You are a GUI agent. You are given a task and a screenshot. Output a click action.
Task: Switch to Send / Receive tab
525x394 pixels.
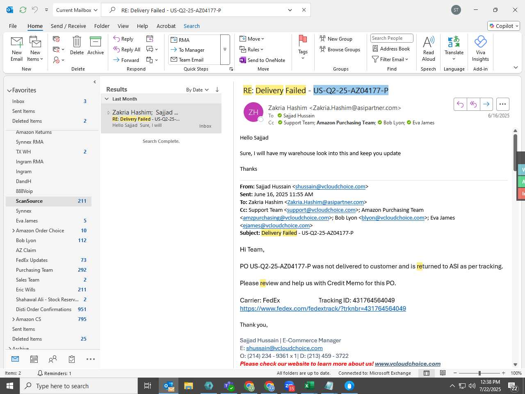pyautogui.click(x=68, y=26)
